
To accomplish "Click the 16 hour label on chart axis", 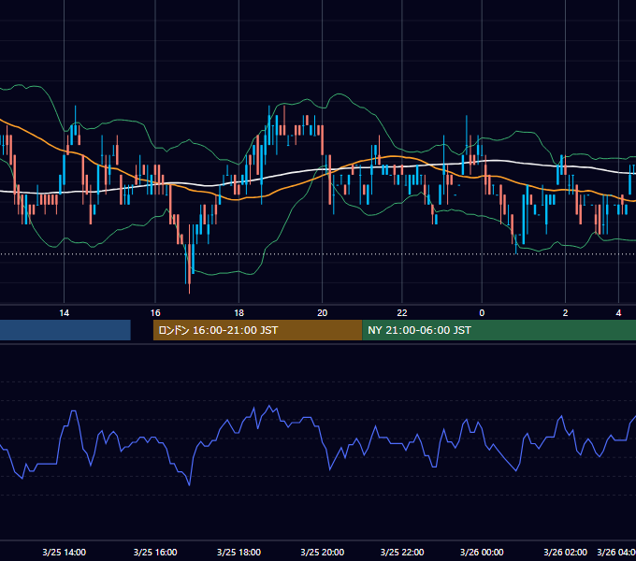I will click(155, 313).
